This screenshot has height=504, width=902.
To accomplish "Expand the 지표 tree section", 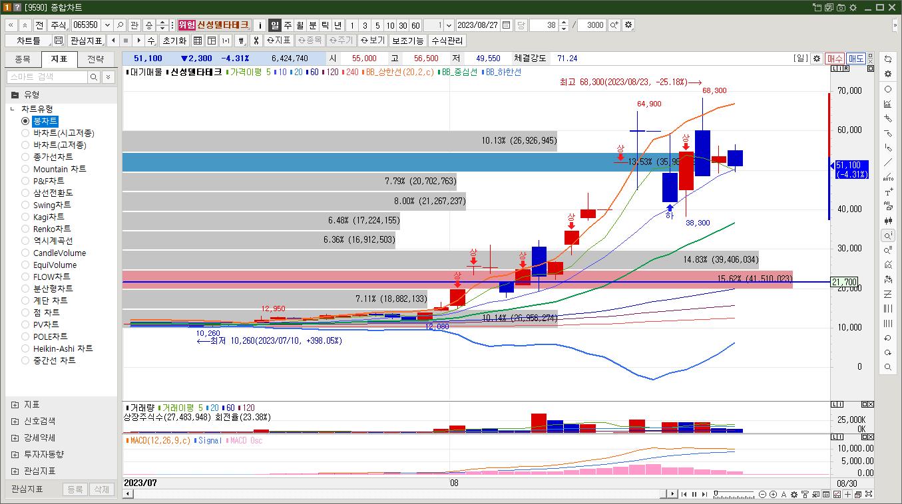I will point(15,404).
